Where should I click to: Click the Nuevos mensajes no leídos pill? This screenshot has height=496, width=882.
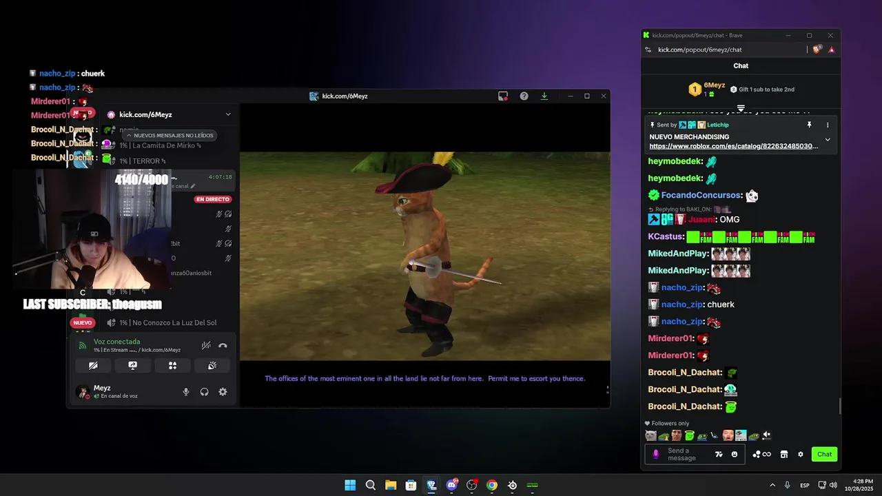coord(169,136)
